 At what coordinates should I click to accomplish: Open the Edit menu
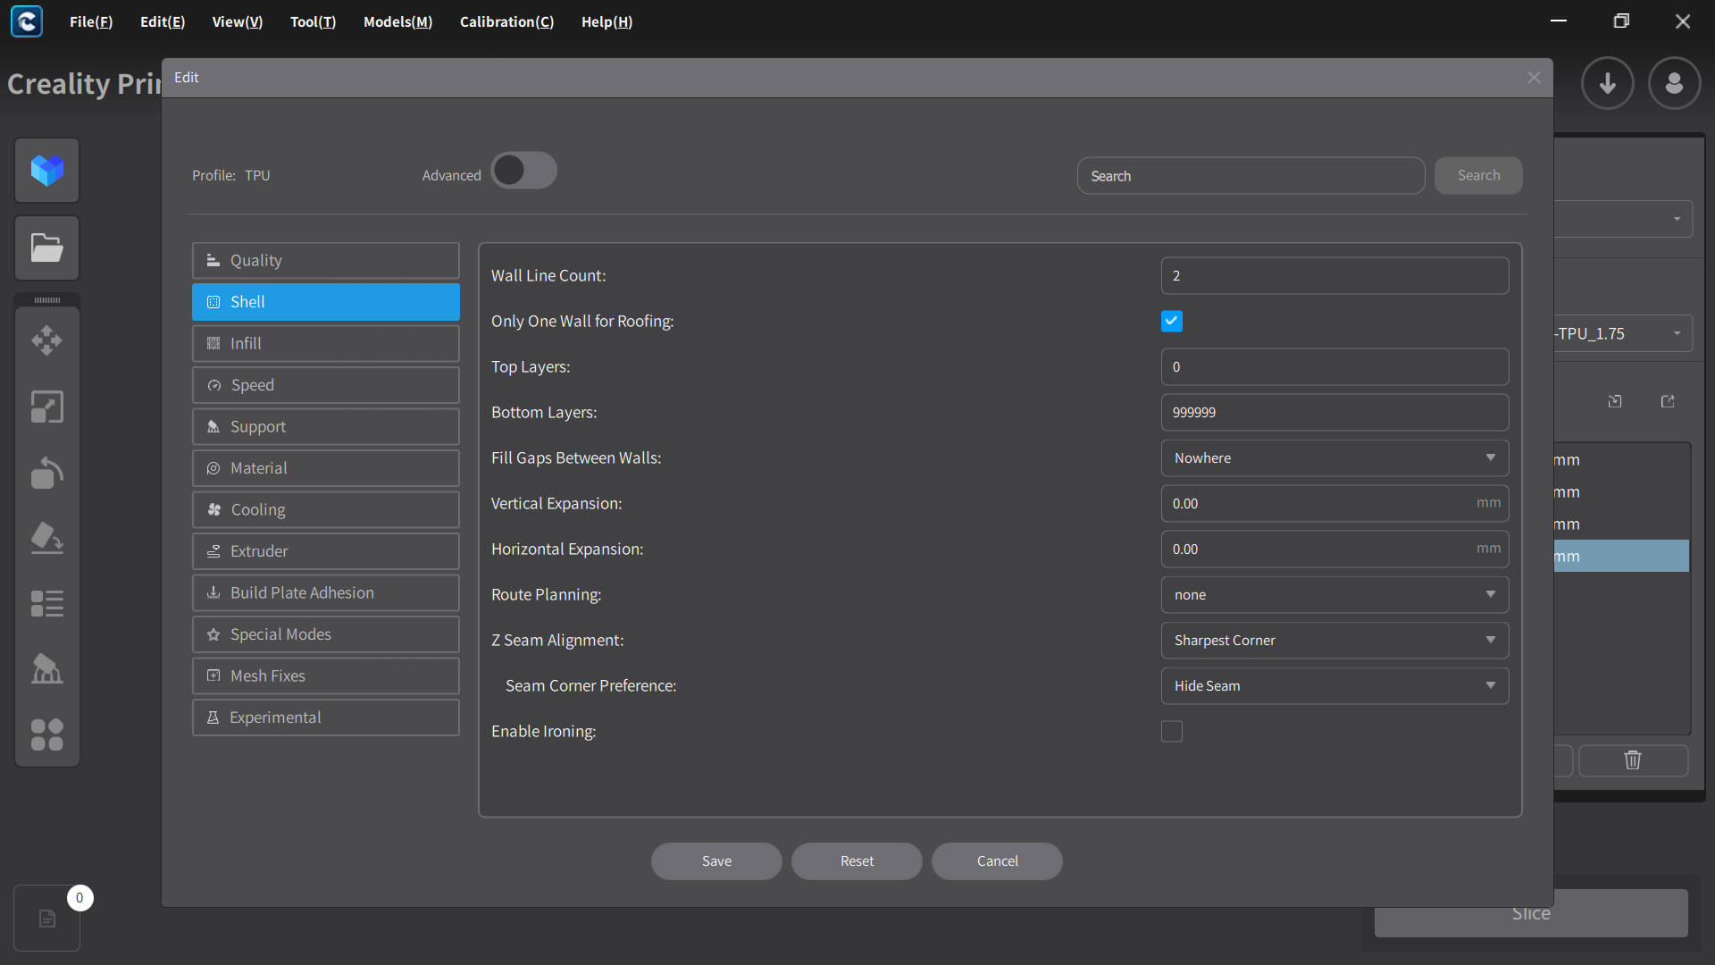[163, 21]
